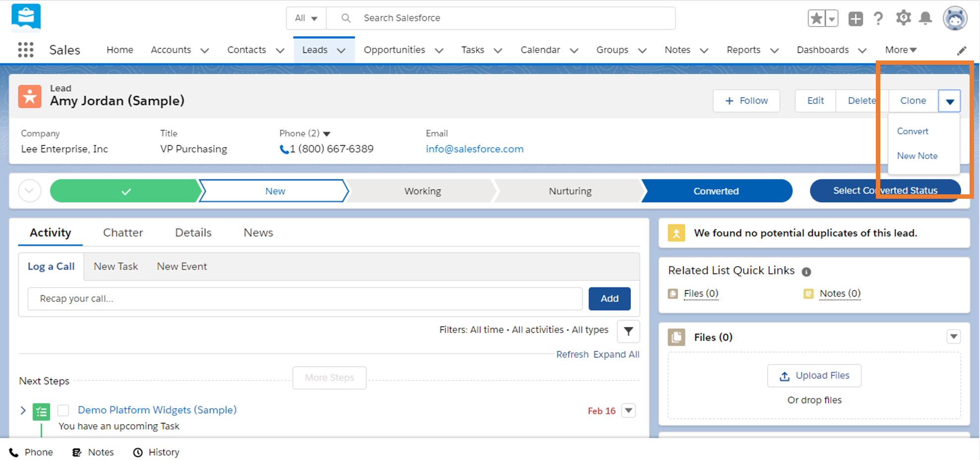Screen dimensions: 980x460
Task: Select Convert from the actions menu
Action: [912, 131]
